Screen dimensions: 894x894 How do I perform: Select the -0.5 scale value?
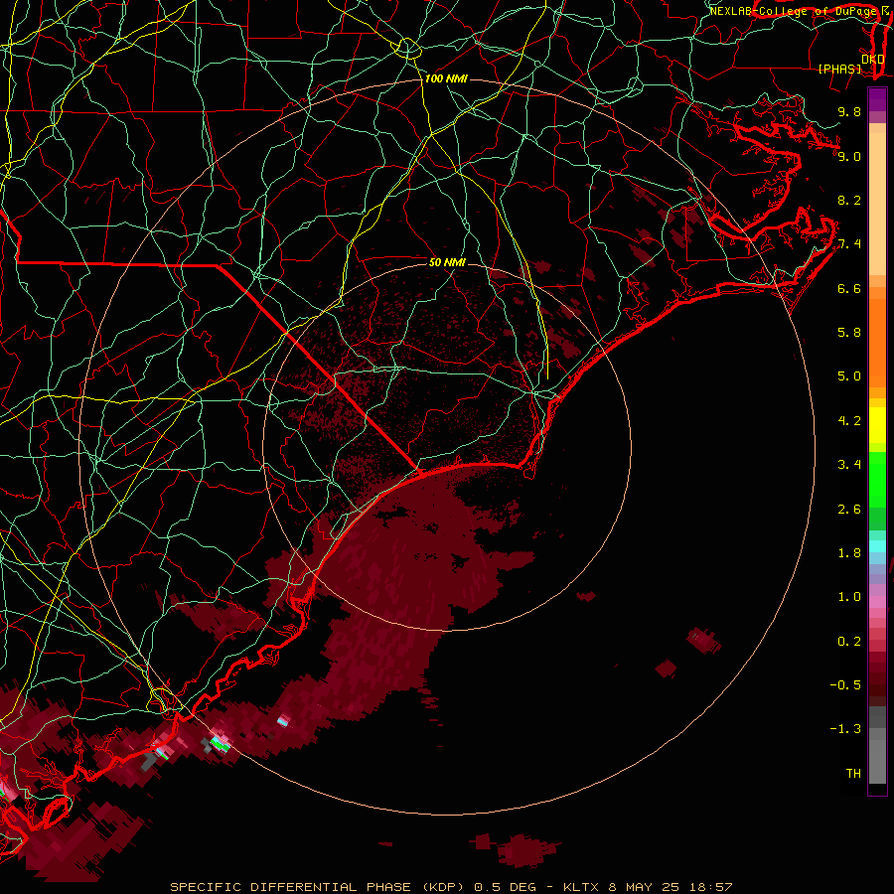(x=845, y=685)
